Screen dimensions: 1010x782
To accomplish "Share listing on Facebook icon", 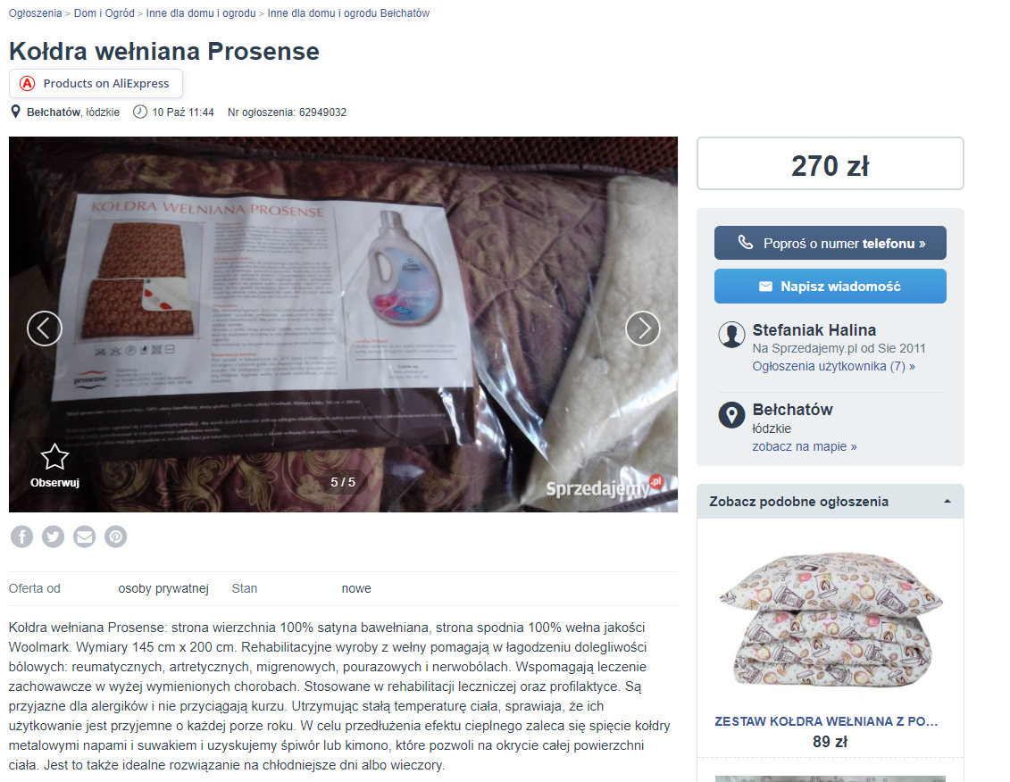I will pyautogui.click(x=22, y=537).
